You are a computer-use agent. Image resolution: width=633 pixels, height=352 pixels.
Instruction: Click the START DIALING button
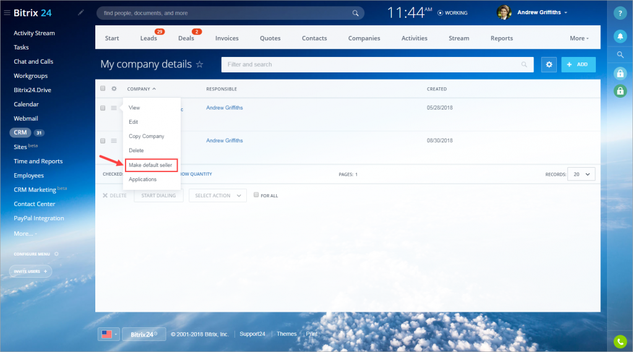tap(158, 195)
